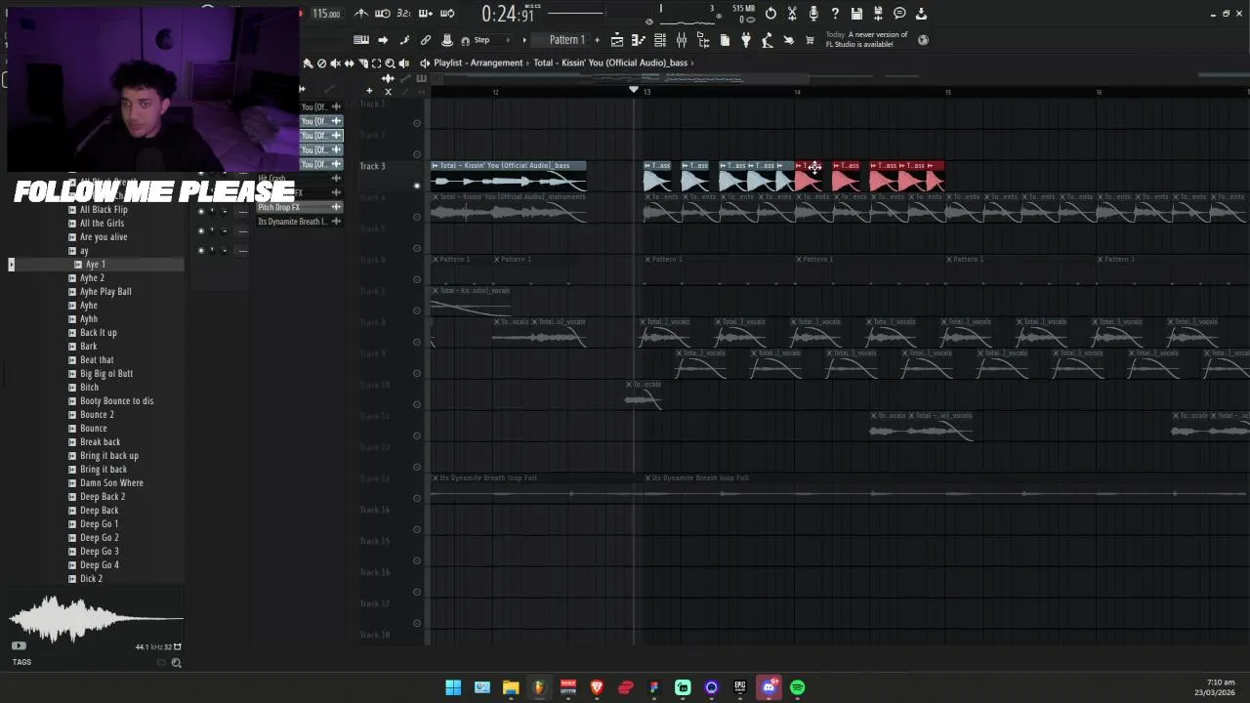
Task: Open the Mixer view icon
Action: pos(682,40)
